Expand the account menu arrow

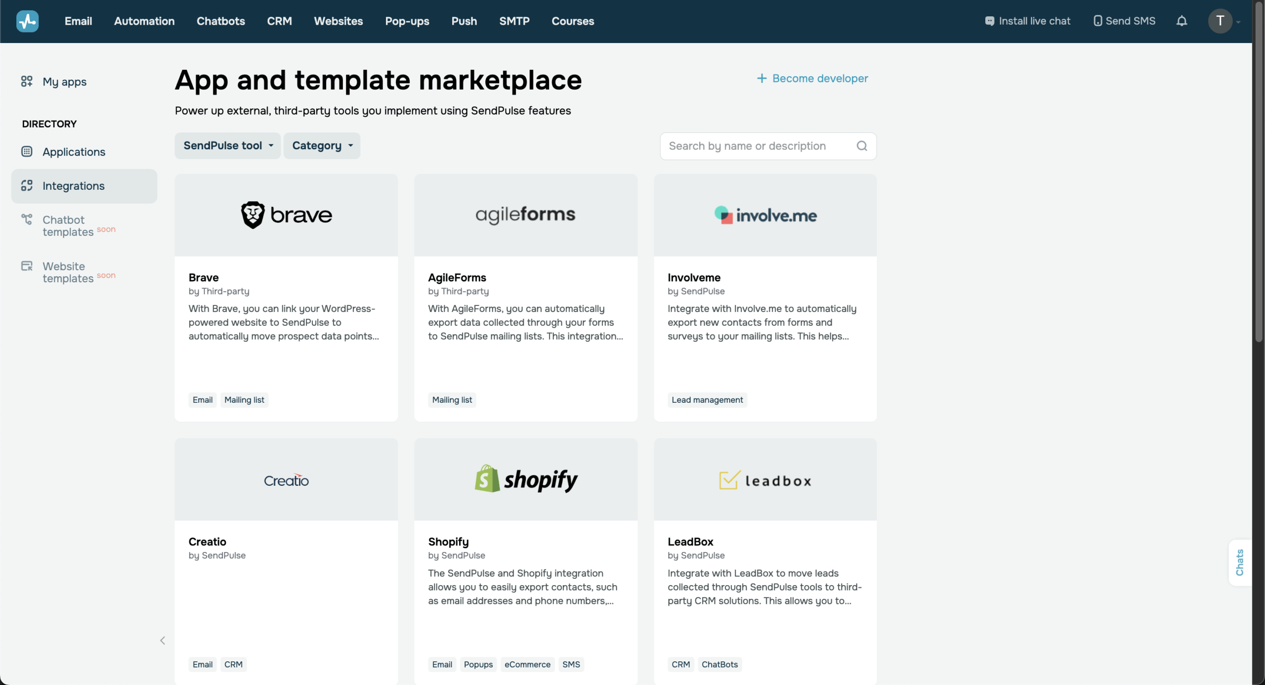pos(1238,22)
